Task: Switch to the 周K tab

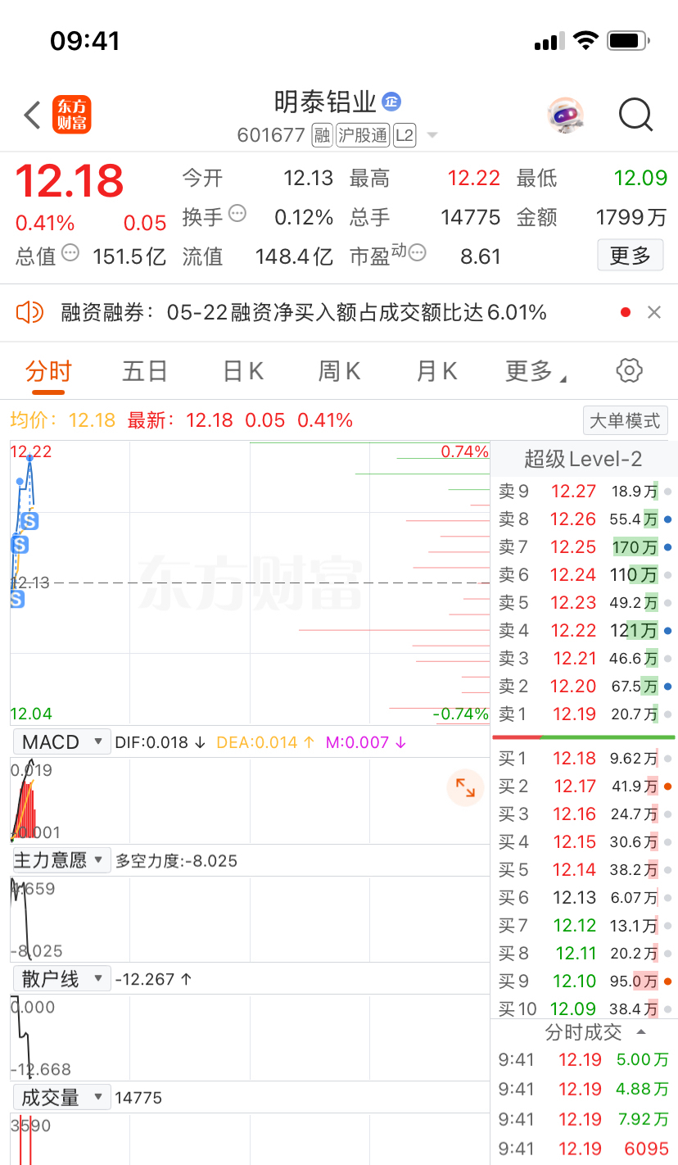Action: [340, 371]
